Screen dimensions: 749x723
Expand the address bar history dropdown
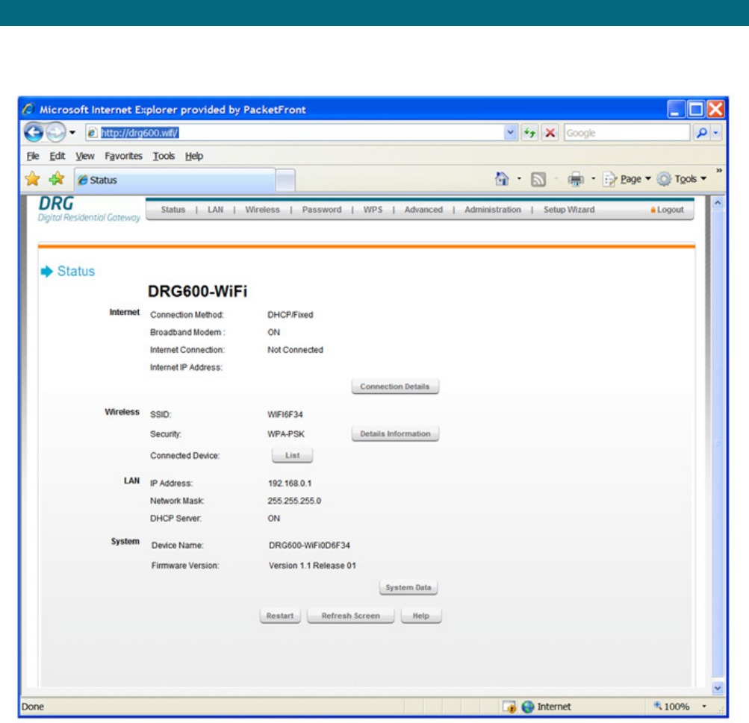click(511, 133)
